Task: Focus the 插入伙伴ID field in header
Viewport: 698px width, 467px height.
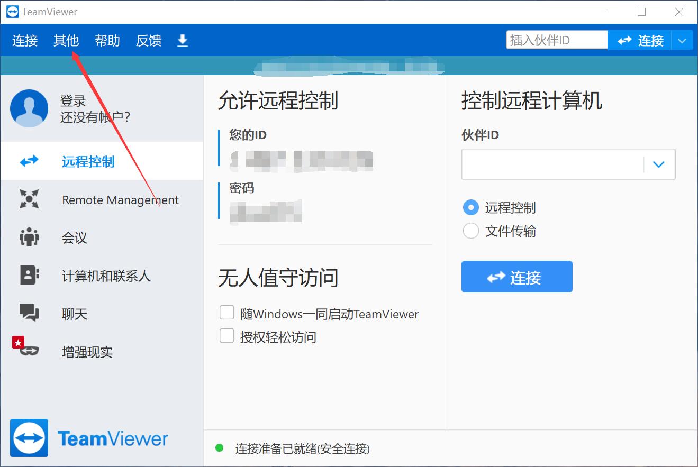Action: pos(557,40)
